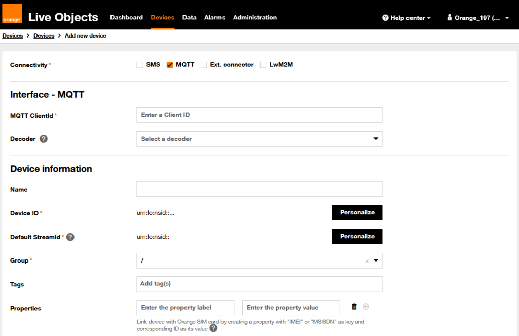Click the Orange logo icon
519x336 pixels.
pos(12,14)
